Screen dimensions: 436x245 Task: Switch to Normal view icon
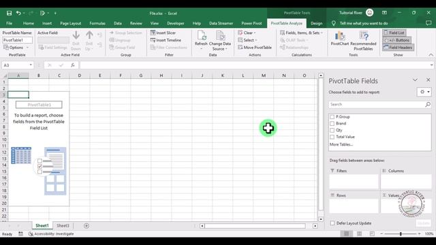coord(347,234)
